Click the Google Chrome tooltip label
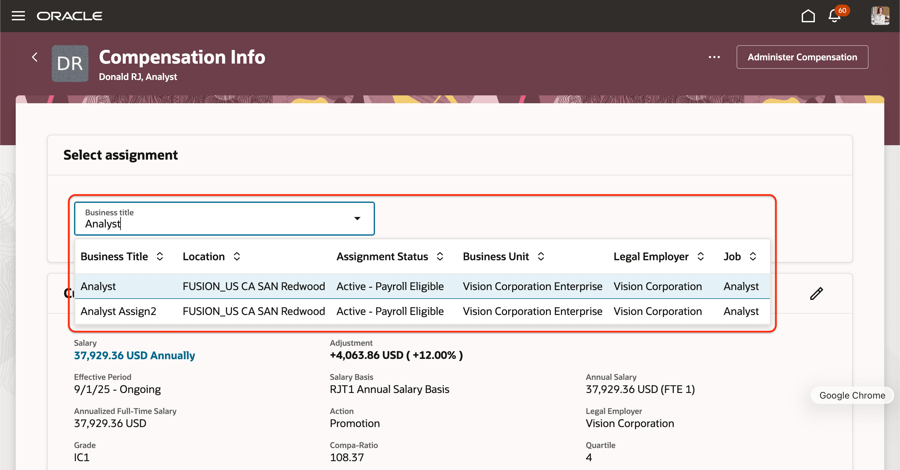This screenshot has width=900, height=470. pos(852,395)
